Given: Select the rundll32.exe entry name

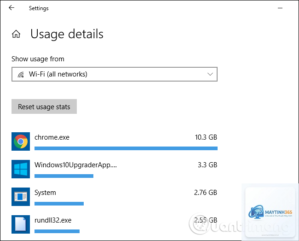Looking at the screenshot, I should [53, 220].
